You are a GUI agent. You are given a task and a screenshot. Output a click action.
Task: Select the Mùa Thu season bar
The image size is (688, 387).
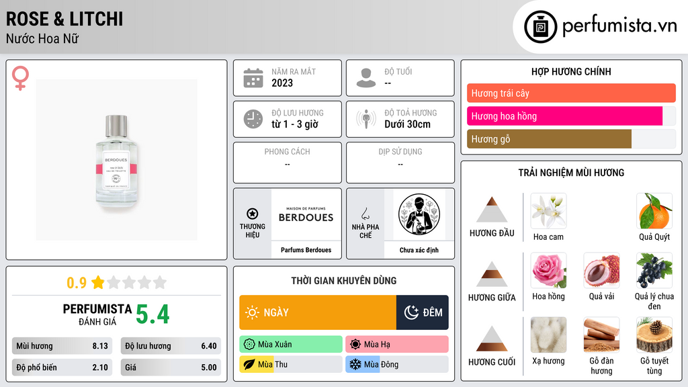291,365
